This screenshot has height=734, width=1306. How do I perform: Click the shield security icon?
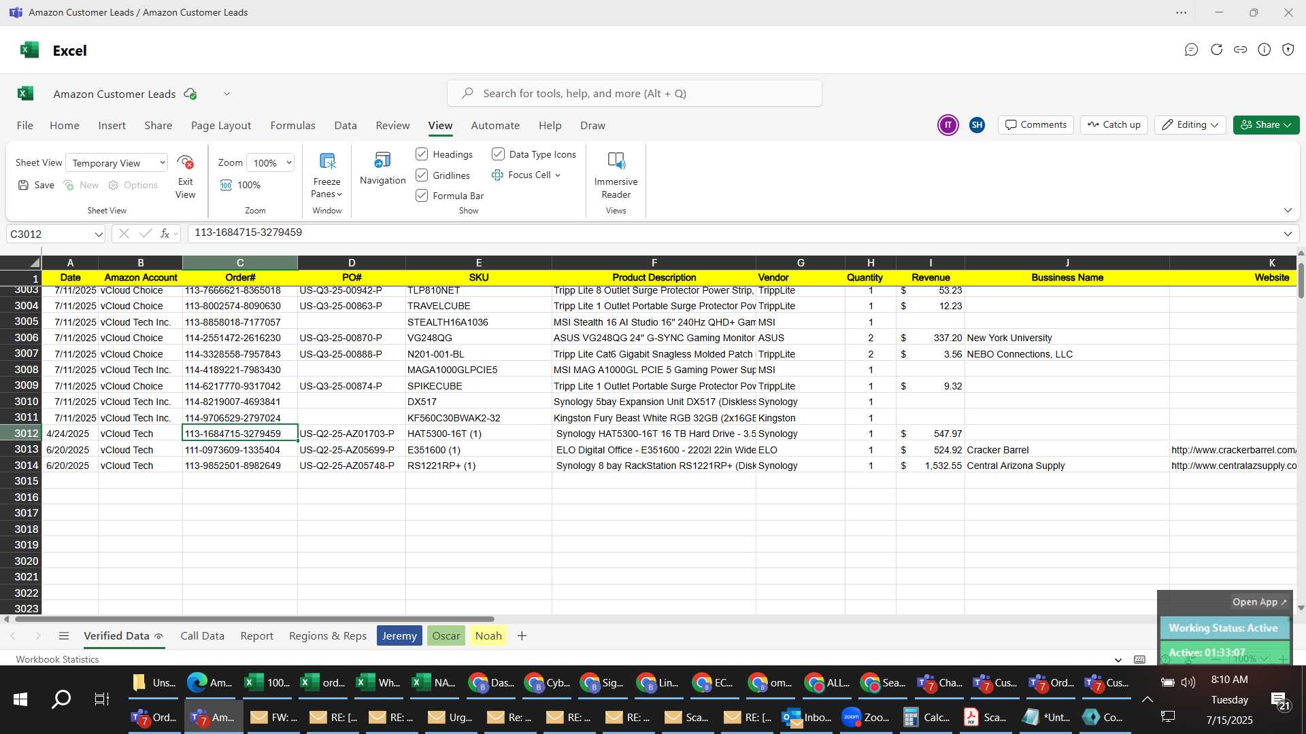point(1288,50)
